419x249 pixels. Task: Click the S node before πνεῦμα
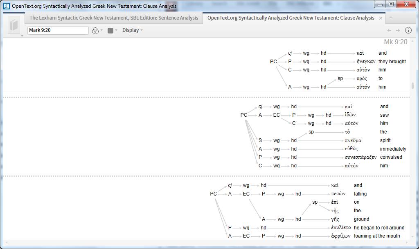[260, 140]
